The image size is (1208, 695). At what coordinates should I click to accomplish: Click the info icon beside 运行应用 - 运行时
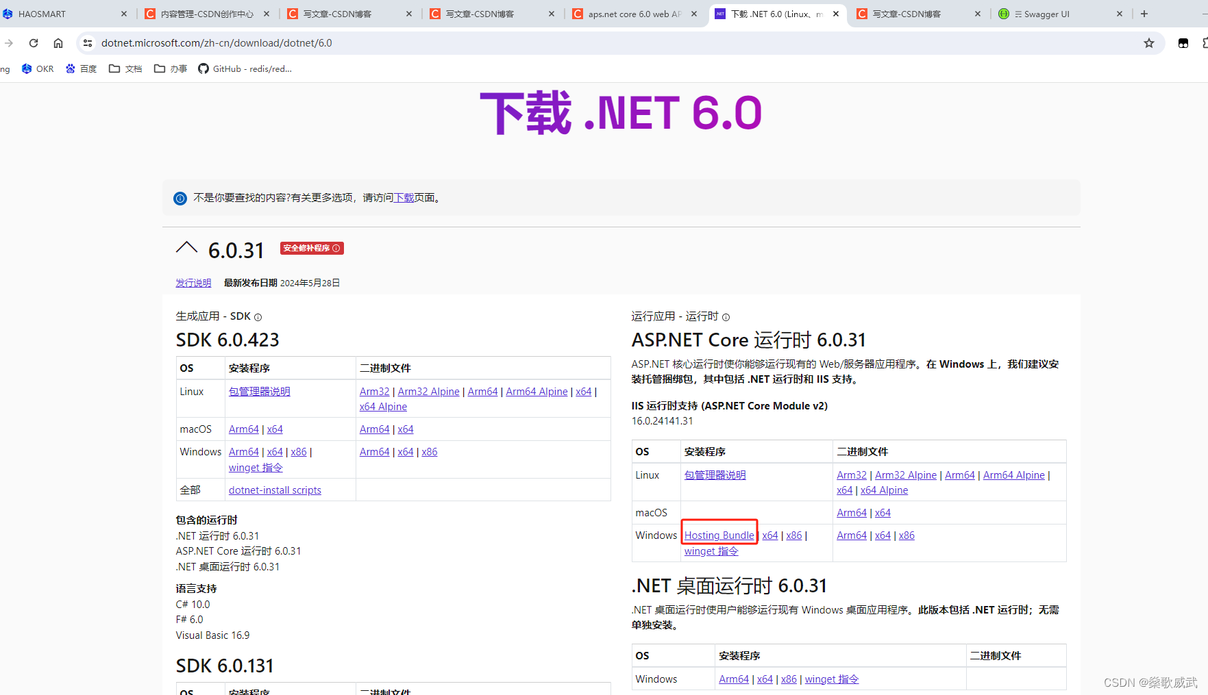726,317
